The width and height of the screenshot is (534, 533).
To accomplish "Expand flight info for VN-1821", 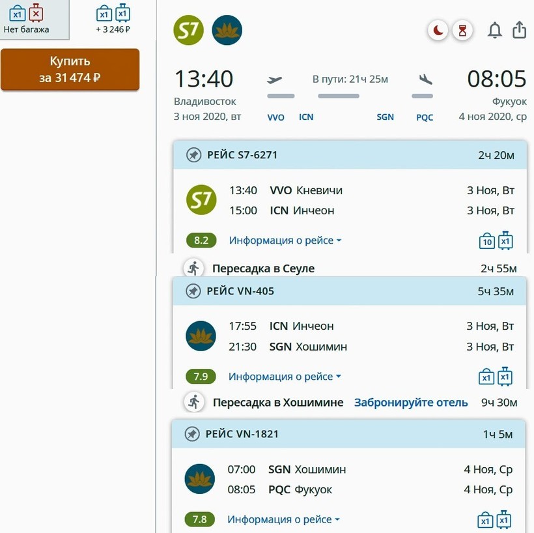I will point(283,519).
